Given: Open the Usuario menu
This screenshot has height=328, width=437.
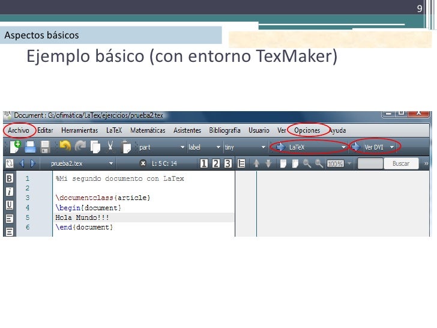Looking at the screenshot, I should [x=259, y=130].
